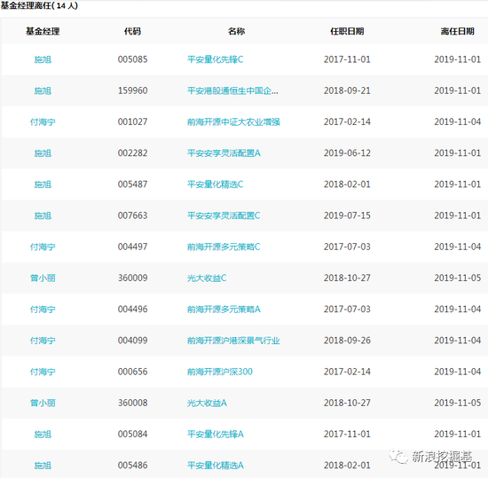Open manager 施旭 in the 005085 row

[x=43, y=59]
